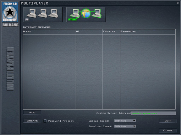Click the Add server button

tap(32, 112)
